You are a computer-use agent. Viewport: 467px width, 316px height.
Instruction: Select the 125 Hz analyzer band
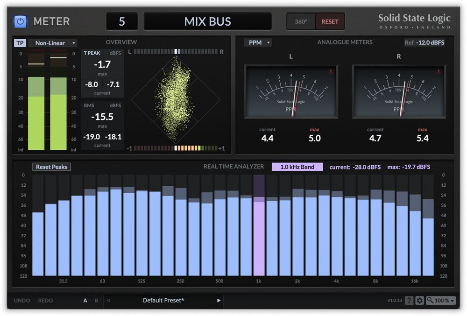pos(142,225)
